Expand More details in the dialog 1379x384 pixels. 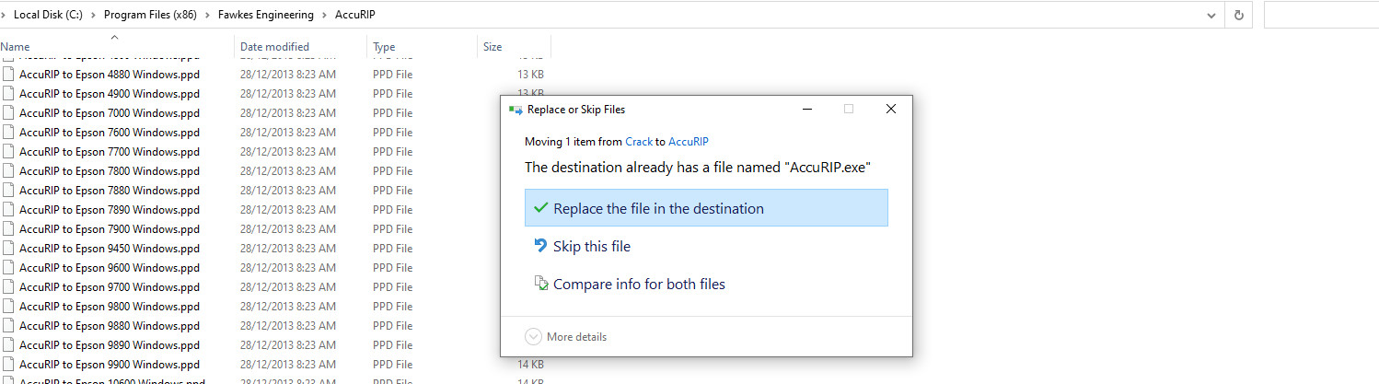click(x=533, y=337)
